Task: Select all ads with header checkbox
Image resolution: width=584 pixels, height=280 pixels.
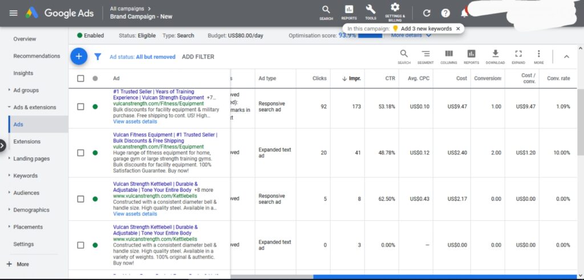Action: coord(80,79)
